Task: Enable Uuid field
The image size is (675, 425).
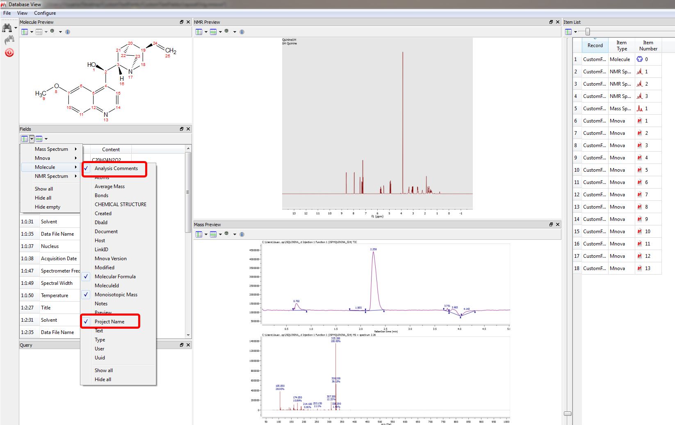Action: (x=118, y=358)
